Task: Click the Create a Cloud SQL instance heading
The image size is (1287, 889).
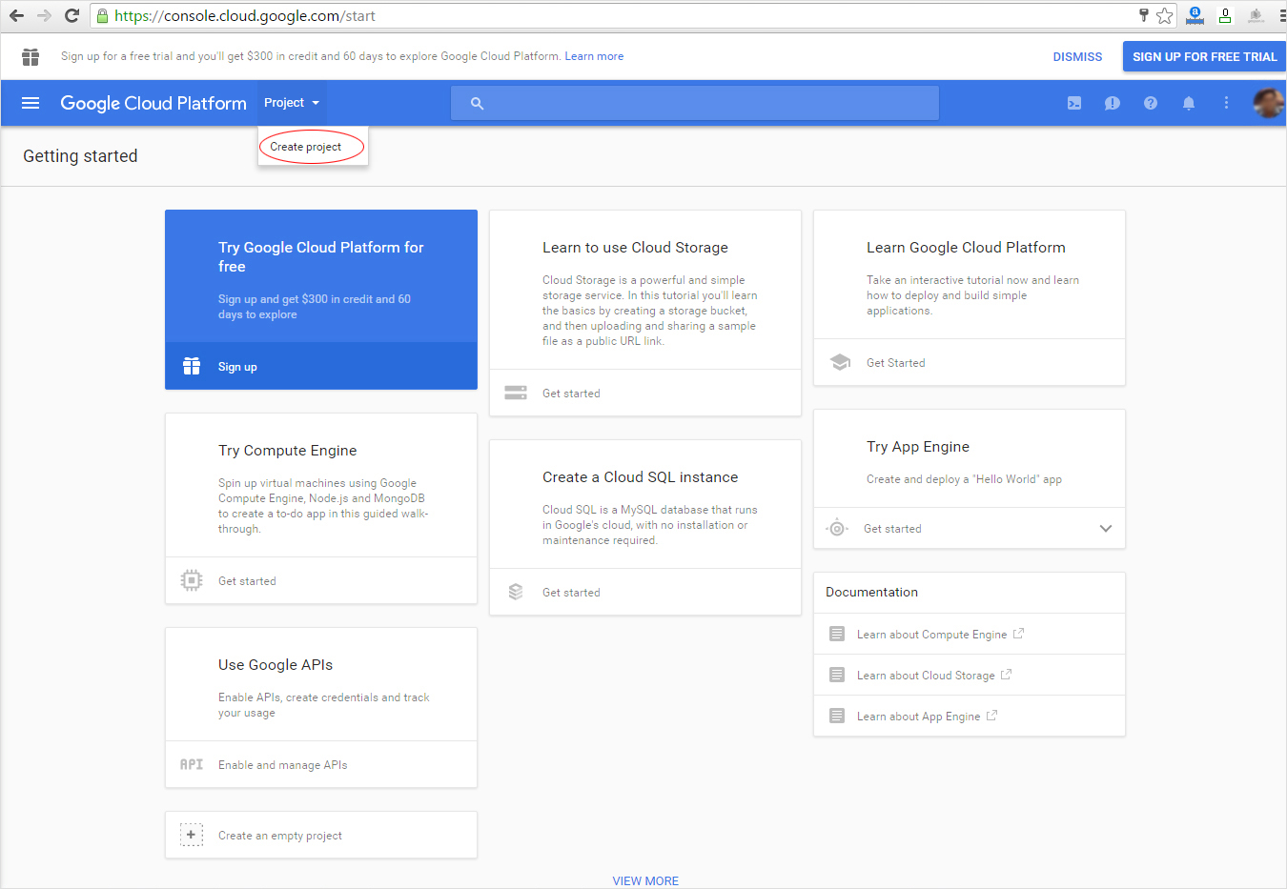Action: (x=640, y=477)
